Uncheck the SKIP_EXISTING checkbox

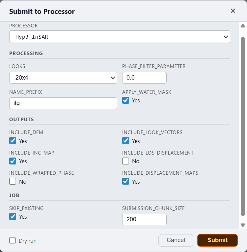click(13, 217)
